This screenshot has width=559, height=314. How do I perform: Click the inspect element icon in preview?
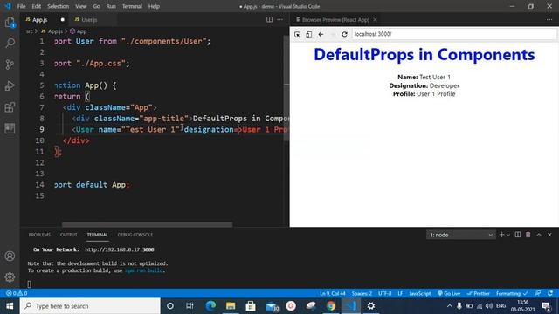tap(297, 34)
